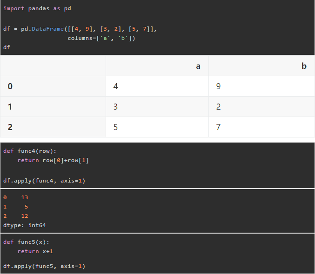
Task: Click the 'def func4(row):' definition line
Action: tap(30, 151)
